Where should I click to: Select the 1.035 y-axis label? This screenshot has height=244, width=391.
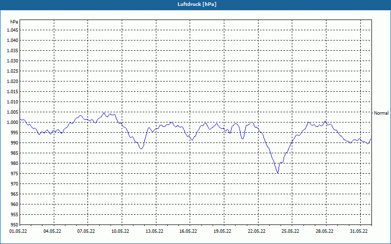coord(13,51)
